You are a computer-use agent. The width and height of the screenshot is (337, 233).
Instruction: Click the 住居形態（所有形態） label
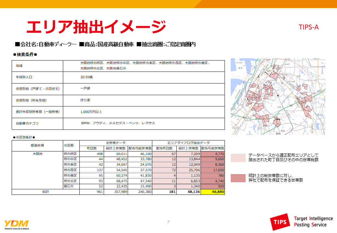click(x=31, y=100)
